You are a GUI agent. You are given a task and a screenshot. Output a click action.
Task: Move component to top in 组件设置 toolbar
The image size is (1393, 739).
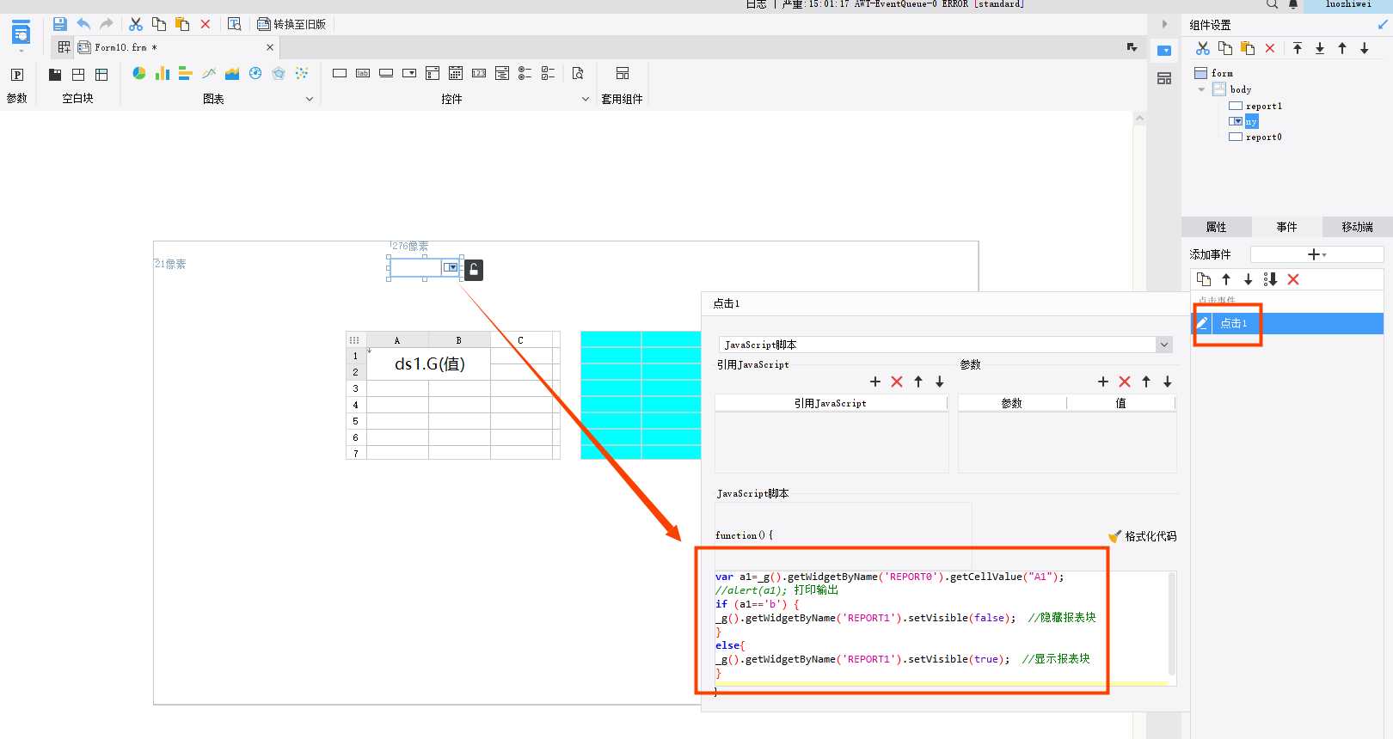(x=1298, y=48)
